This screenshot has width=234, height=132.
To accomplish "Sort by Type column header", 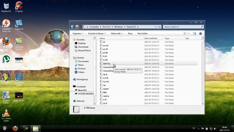I will click(x=174, y=38).
